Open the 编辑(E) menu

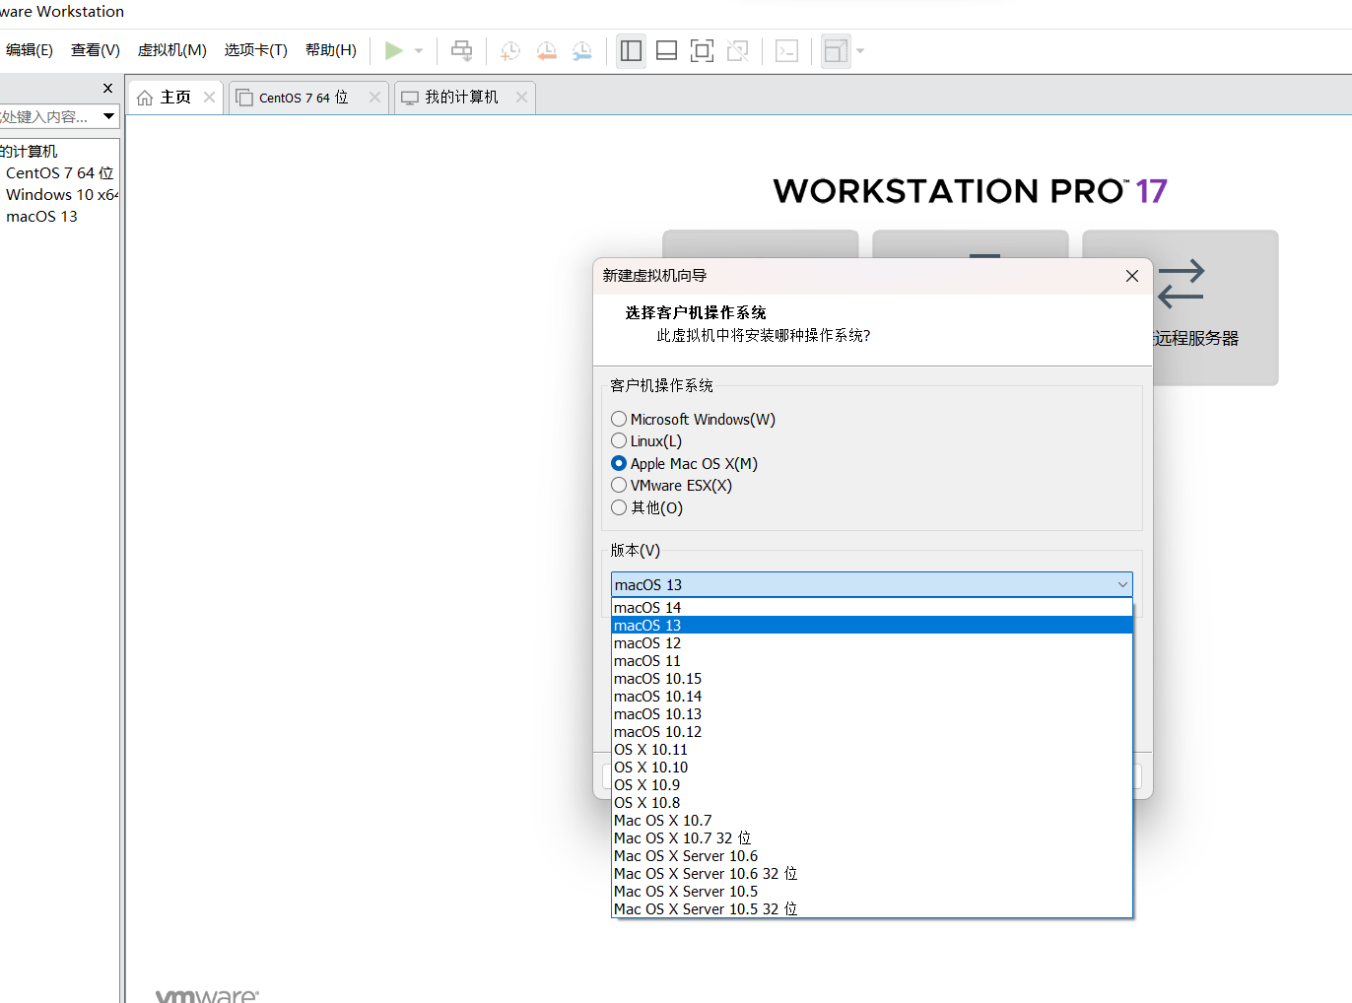click(29, 50)
